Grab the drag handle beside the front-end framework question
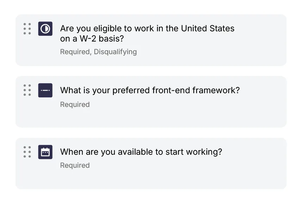This screenshot has height=205, width=302. pyautogui.click(x=27, y=90)
